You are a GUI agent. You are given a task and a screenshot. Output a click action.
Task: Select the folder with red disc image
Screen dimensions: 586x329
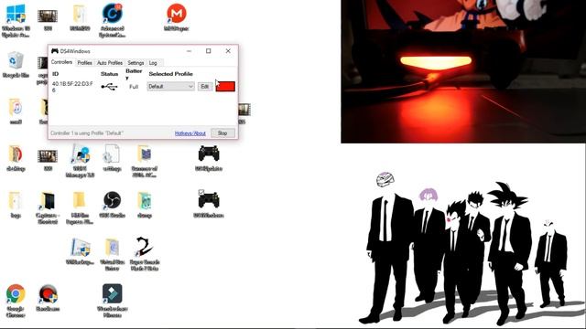point(16,158)
